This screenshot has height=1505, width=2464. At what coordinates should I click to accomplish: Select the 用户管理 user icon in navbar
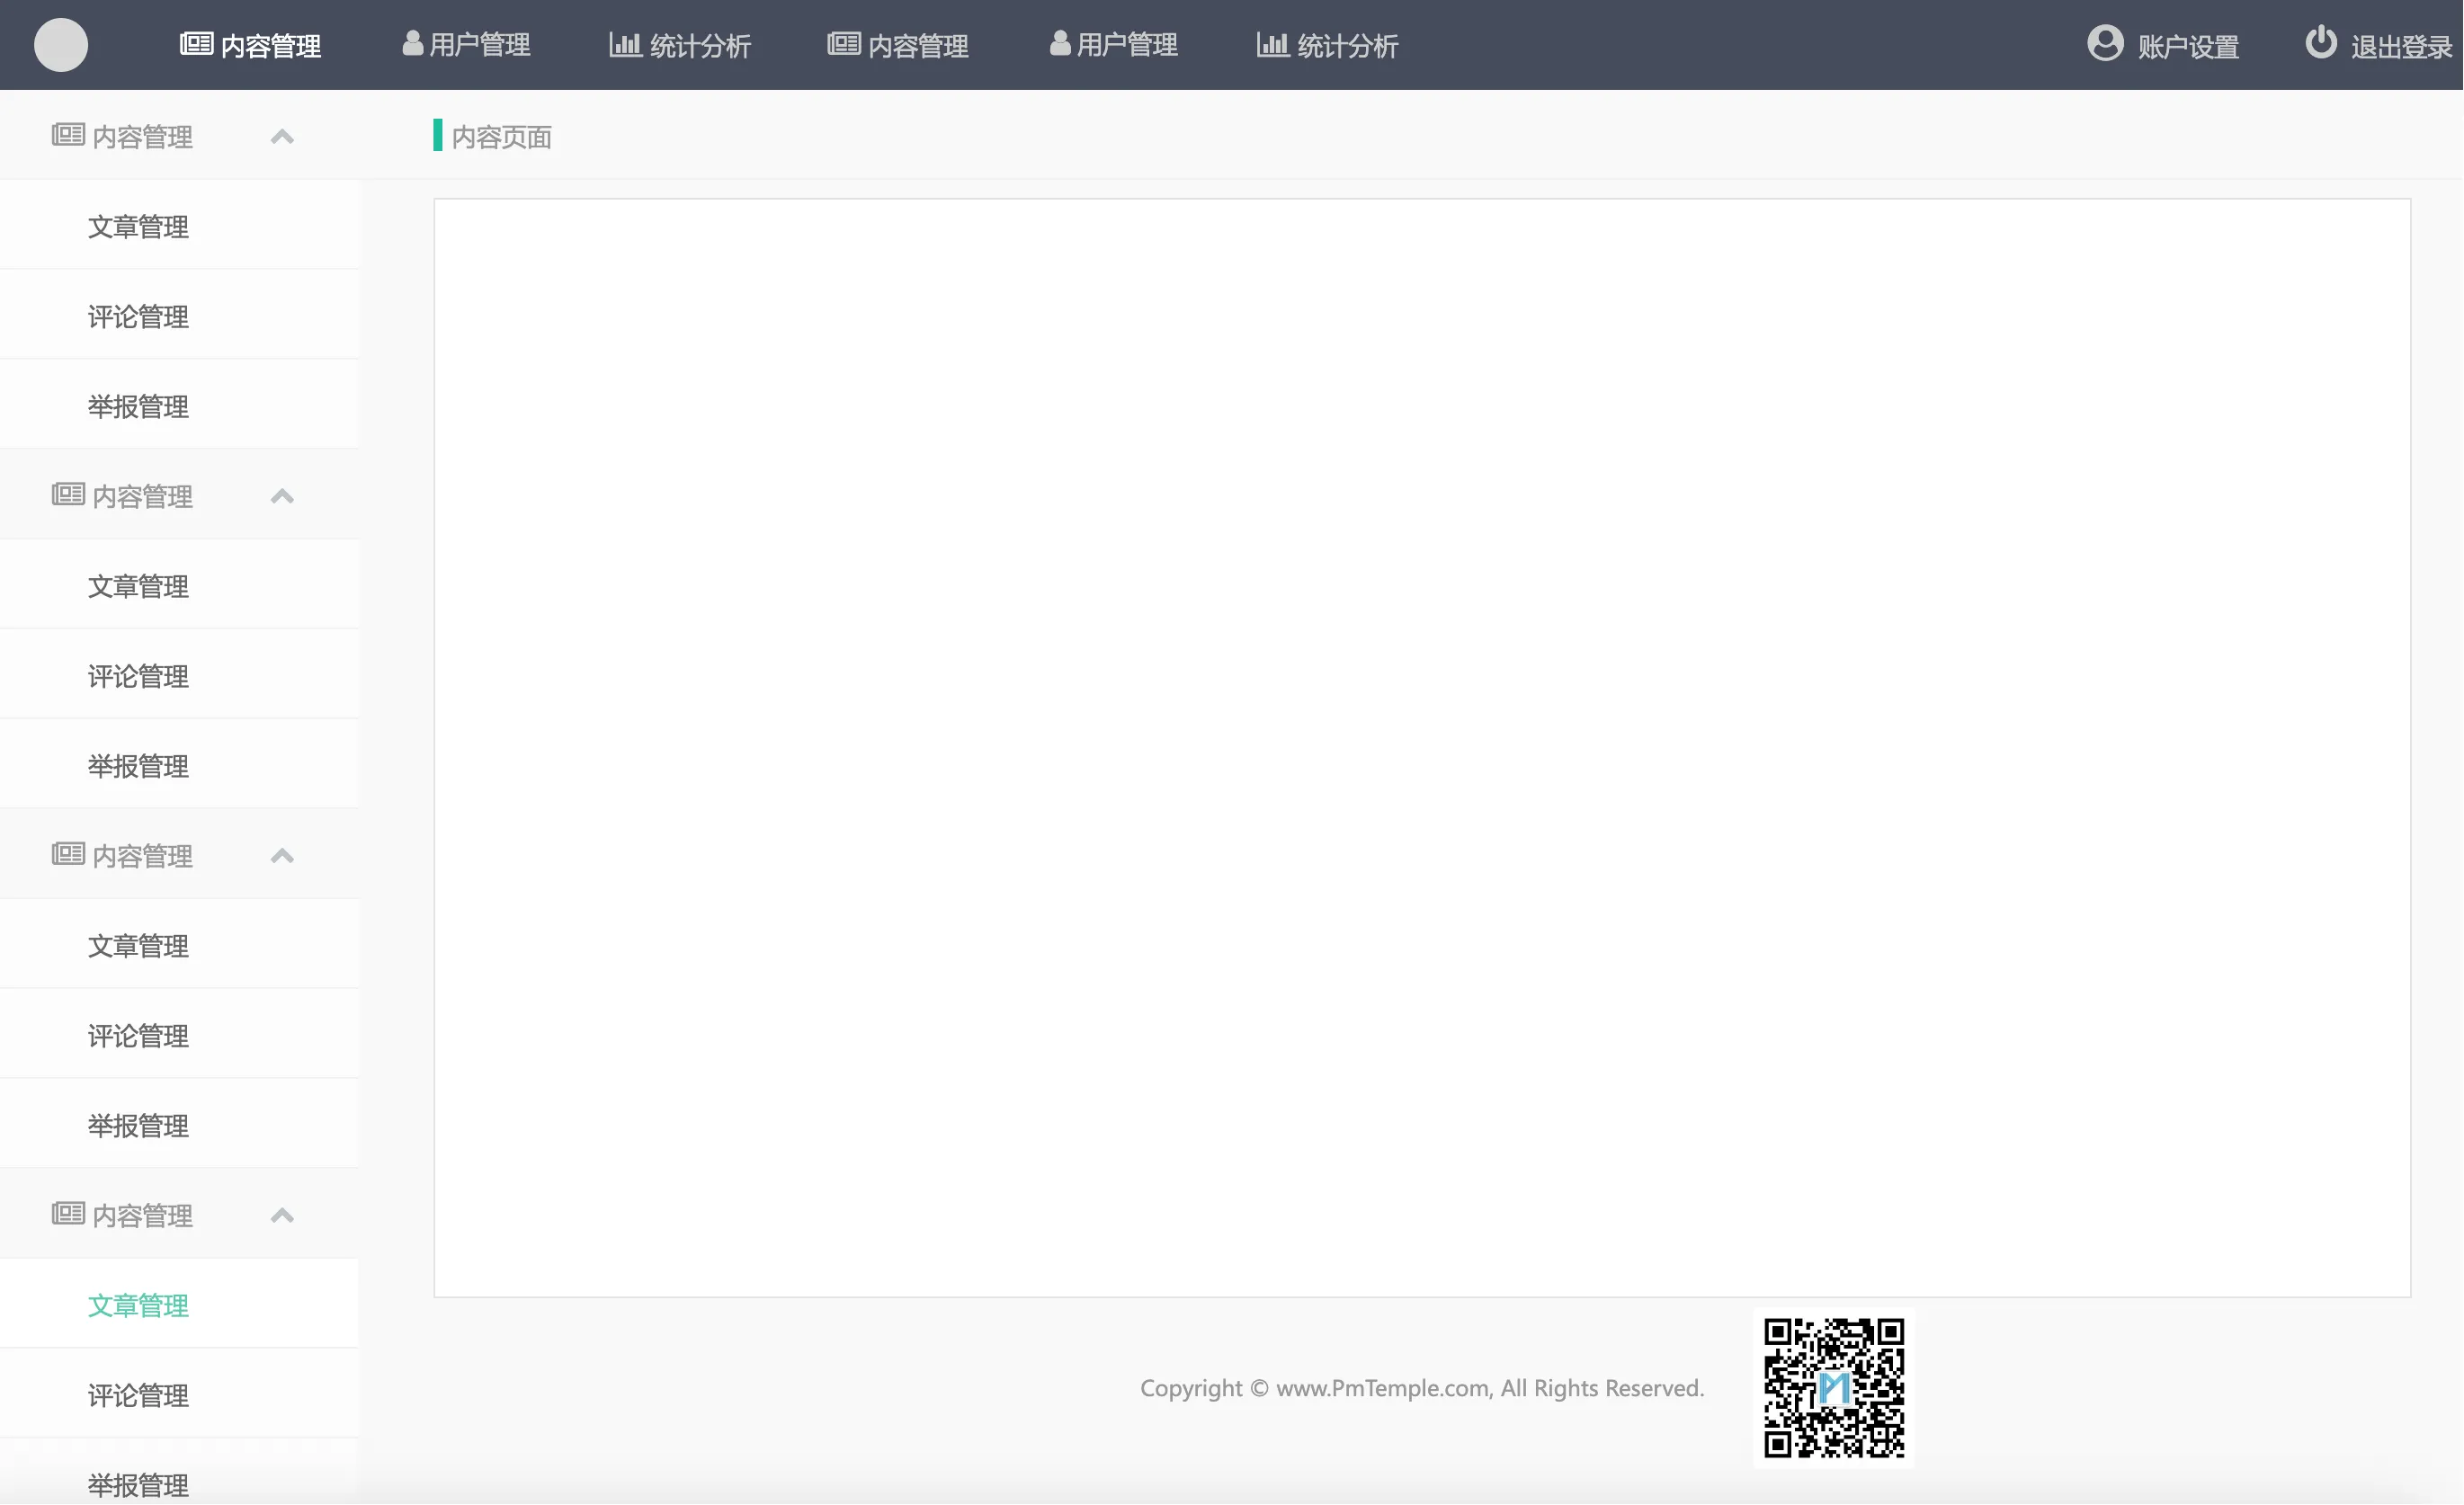[x=411, y=44]
